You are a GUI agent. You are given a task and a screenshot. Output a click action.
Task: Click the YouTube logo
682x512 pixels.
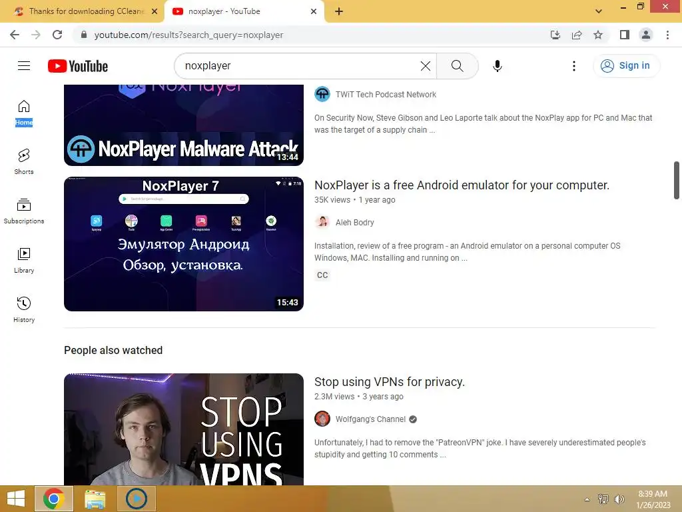click(78, 66)
